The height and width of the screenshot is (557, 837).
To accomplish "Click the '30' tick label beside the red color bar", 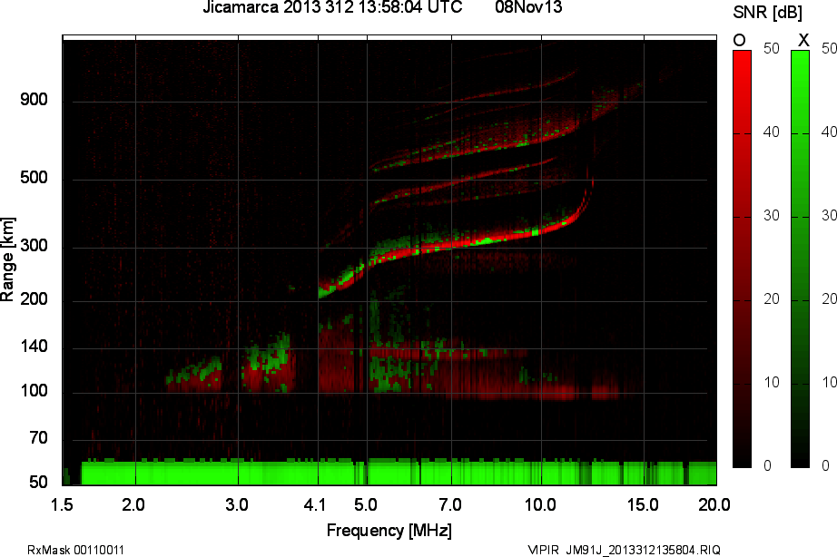I will tap(772, 216).
